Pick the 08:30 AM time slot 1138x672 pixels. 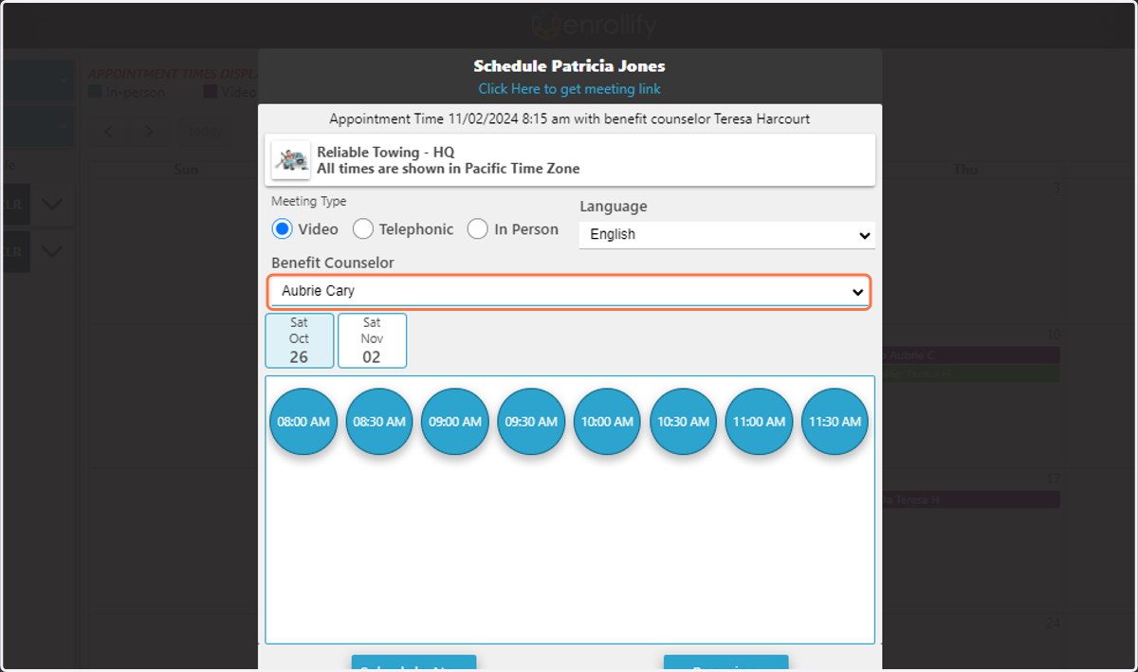click(x=379, y=422)
